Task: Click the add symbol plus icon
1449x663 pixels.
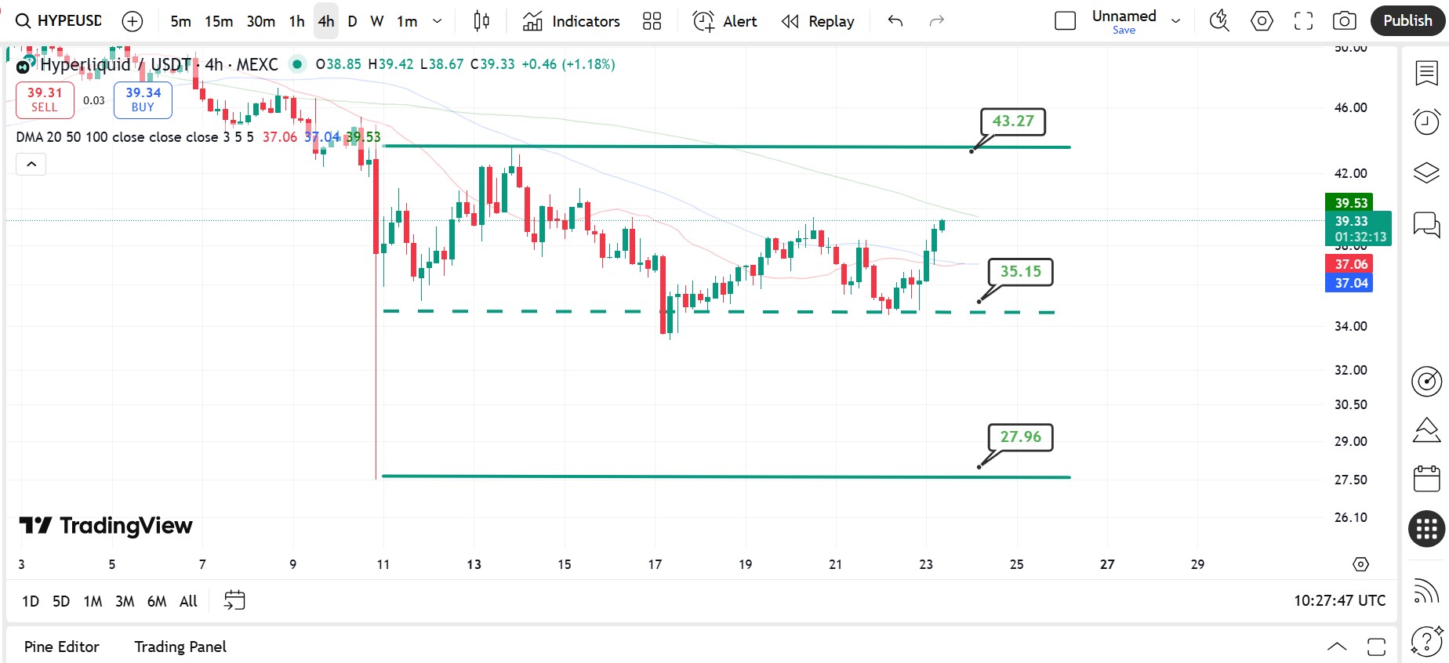Action: 133,21
